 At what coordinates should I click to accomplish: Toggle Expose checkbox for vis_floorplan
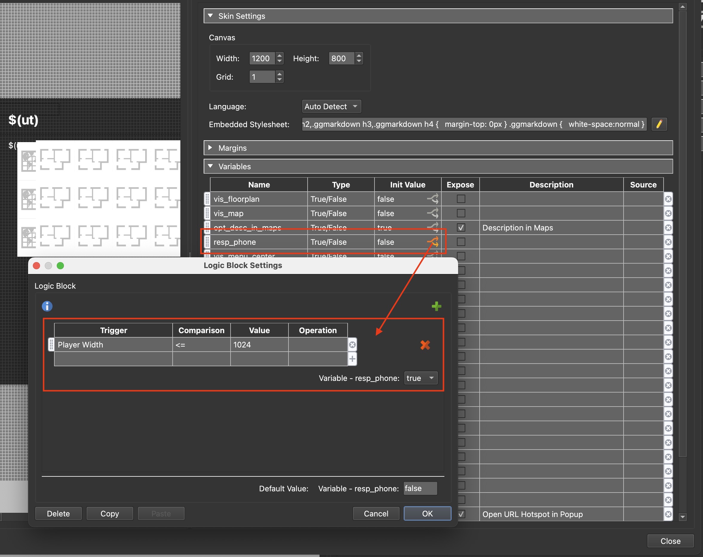(x=461, y=199)
